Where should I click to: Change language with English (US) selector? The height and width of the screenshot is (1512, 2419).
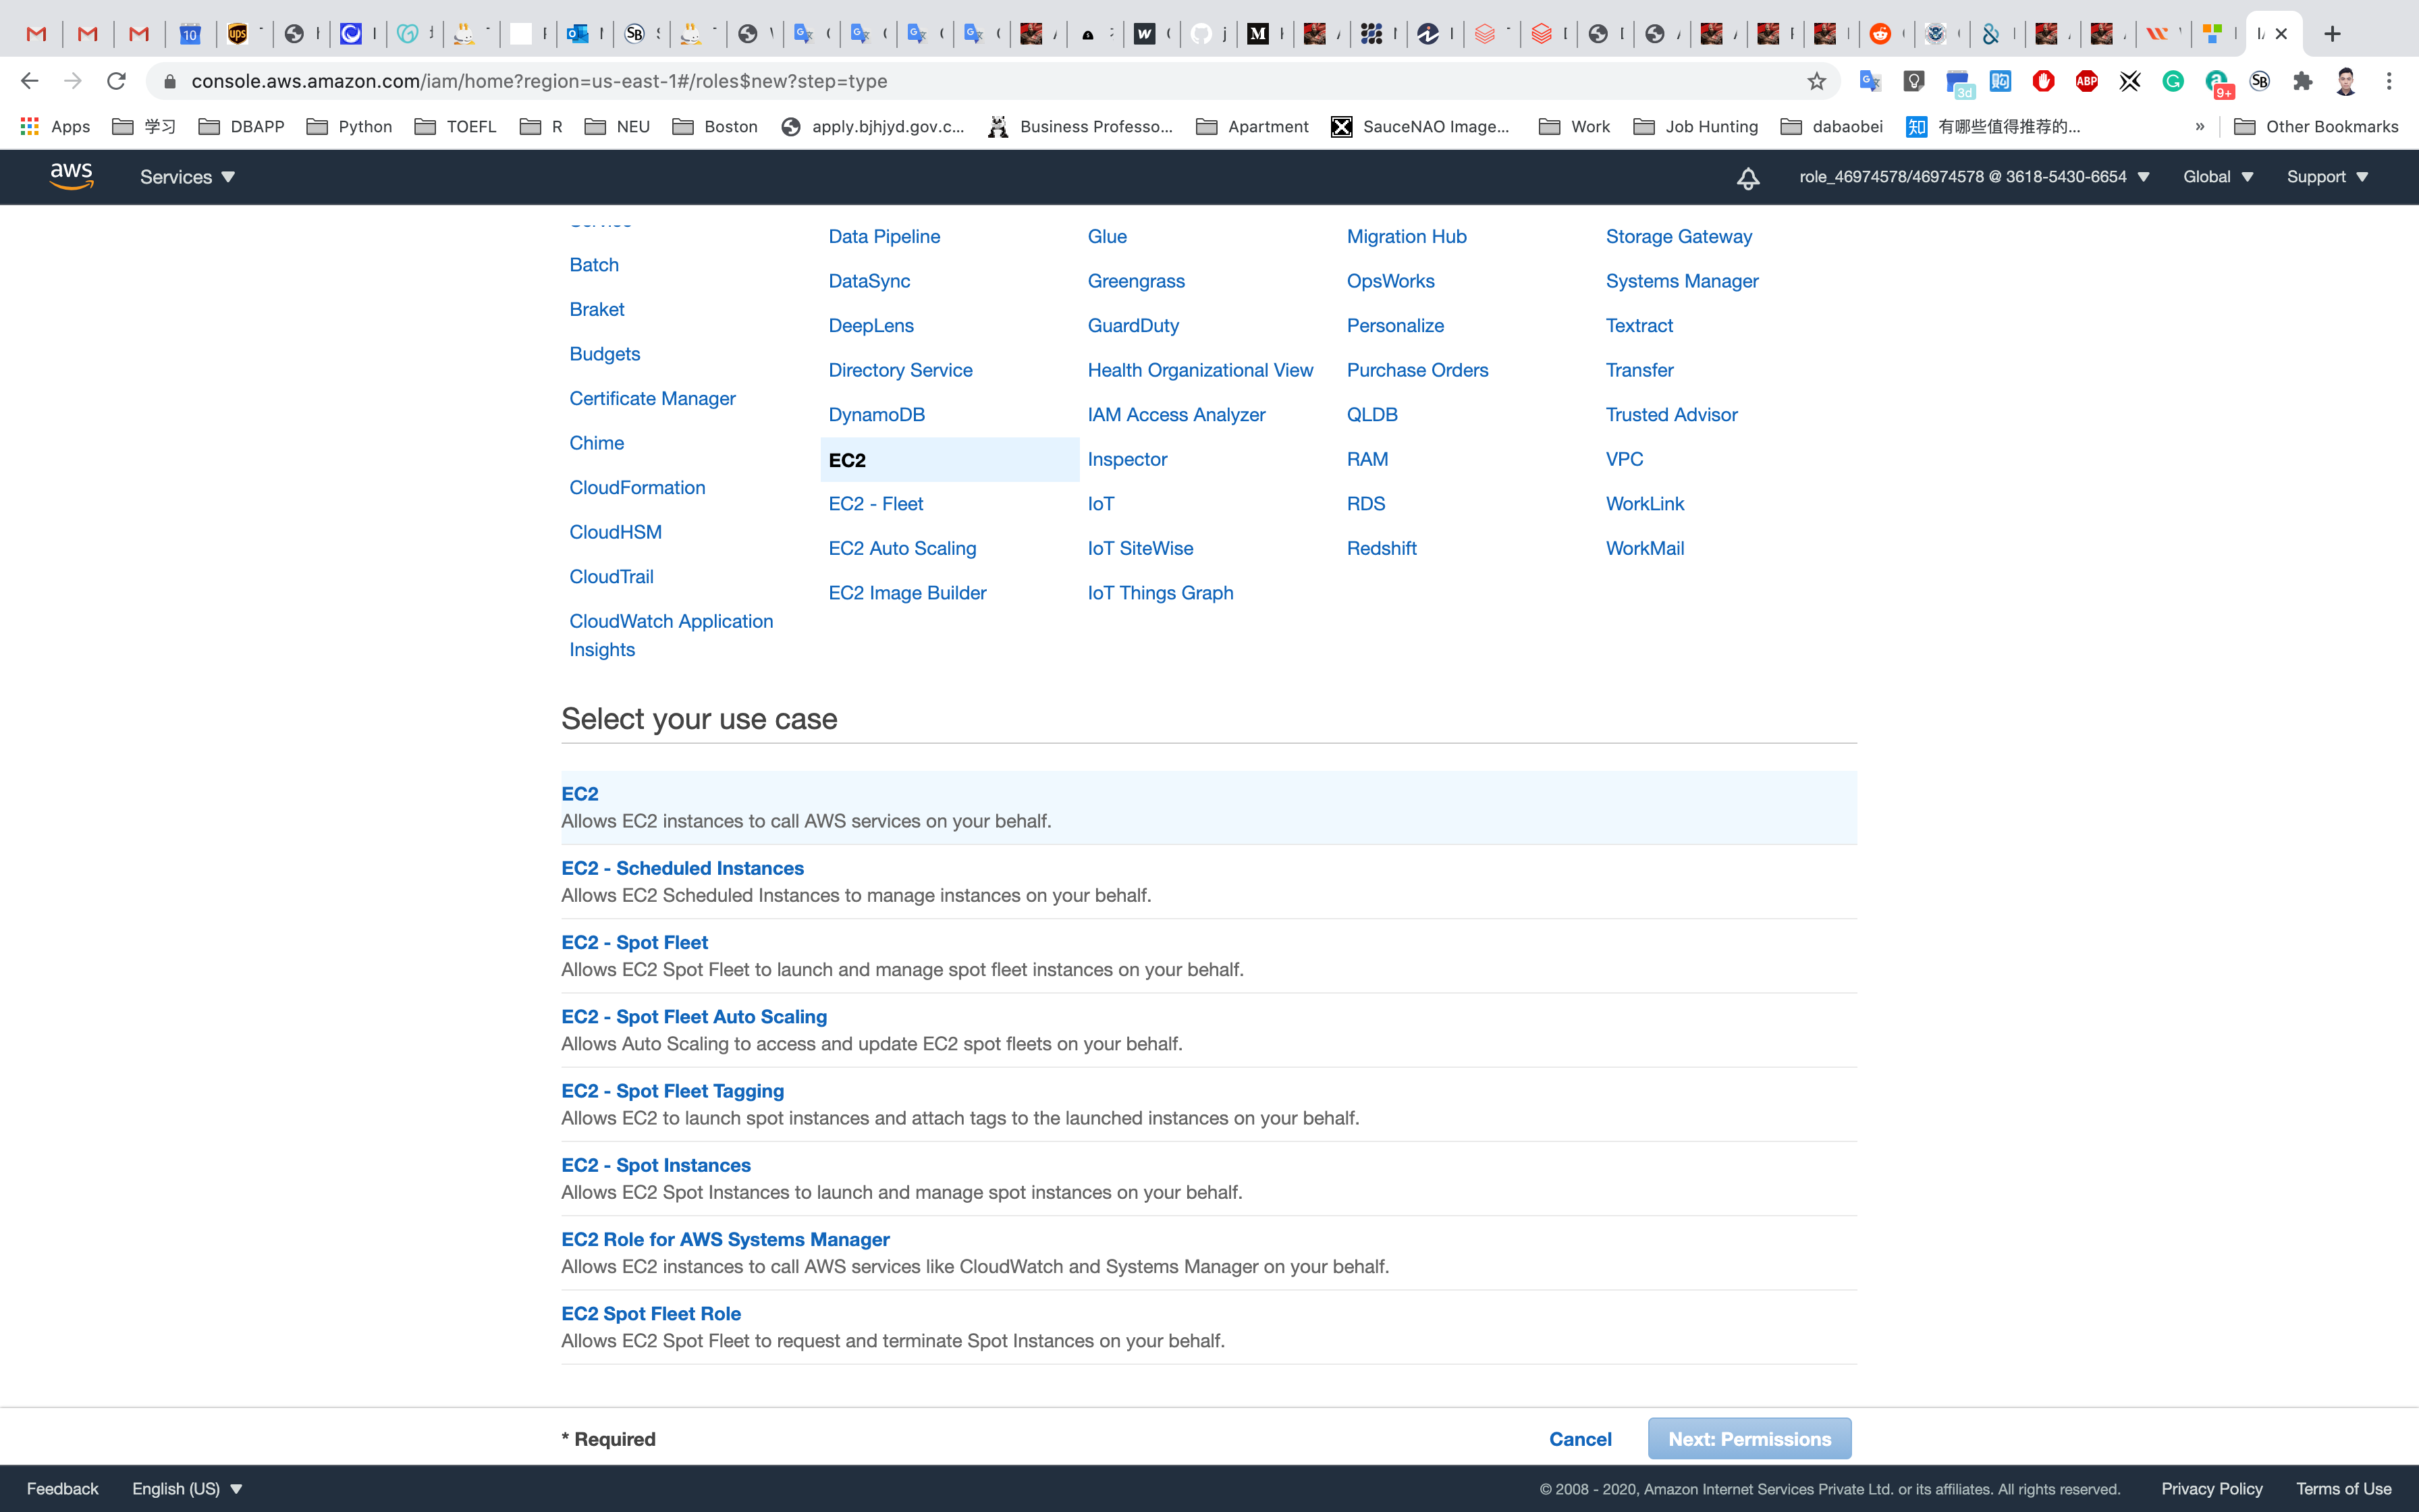point(187,1488)
